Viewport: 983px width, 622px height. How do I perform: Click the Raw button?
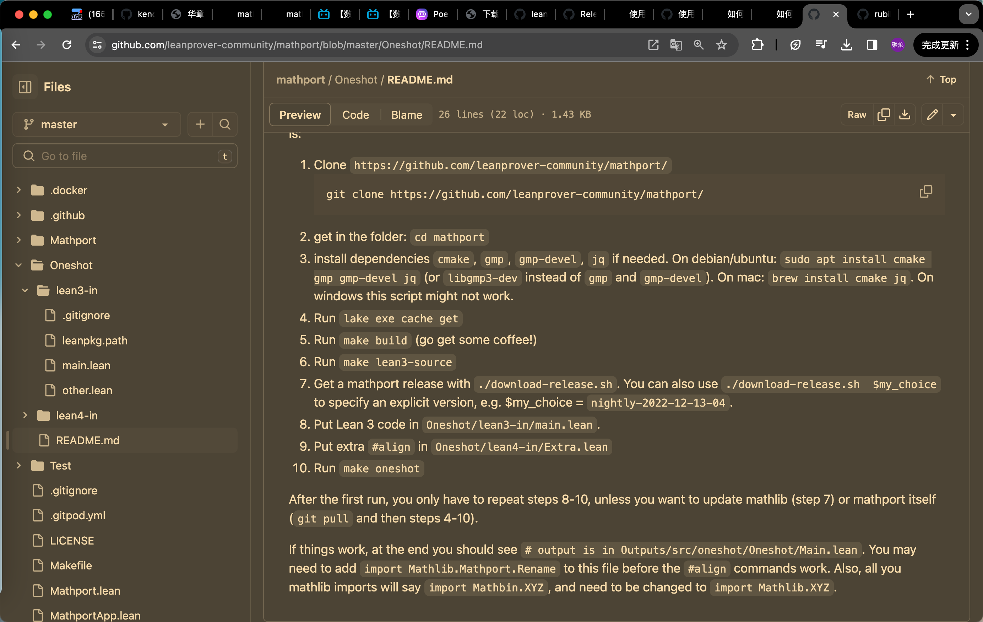[857, 115]
